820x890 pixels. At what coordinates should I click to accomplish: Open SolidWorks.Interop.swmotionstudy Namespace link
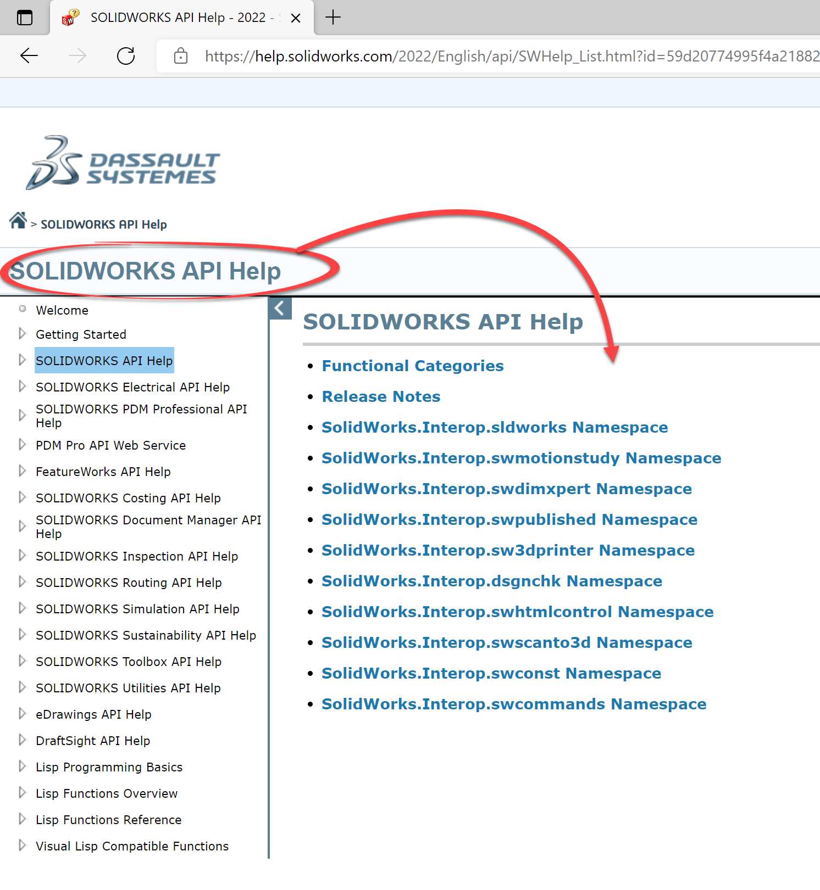[521, 458]
